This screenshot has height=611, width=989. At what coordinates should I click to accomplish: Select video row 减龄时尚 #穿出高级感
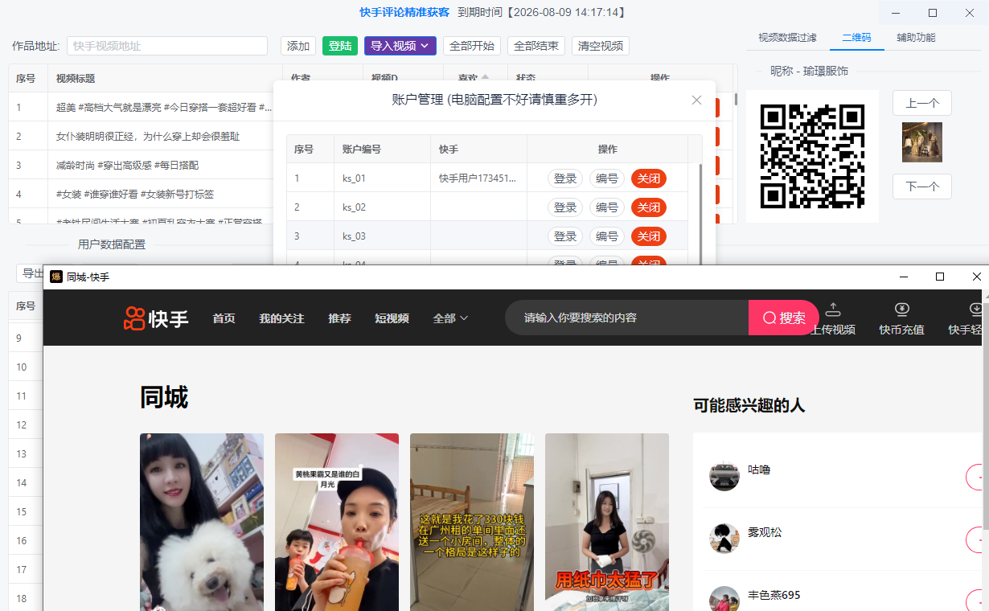[141, 165]
